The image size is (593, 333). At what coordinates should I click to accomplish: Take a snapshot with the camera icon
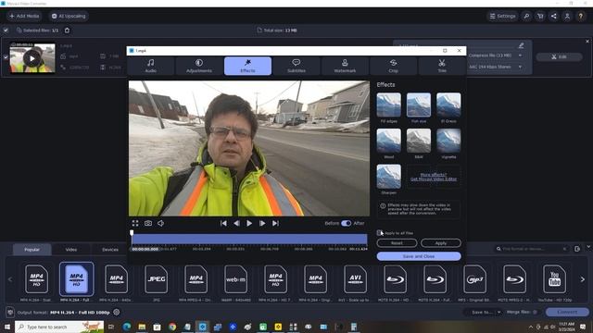click(x=148, y=223)
